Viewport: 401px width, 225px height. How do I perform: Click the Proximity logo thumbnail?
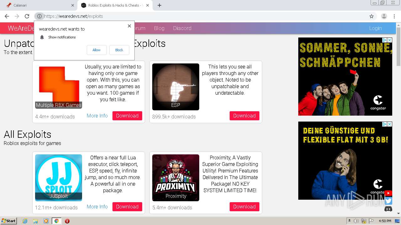pyautogui.click(x=176, y=178)
